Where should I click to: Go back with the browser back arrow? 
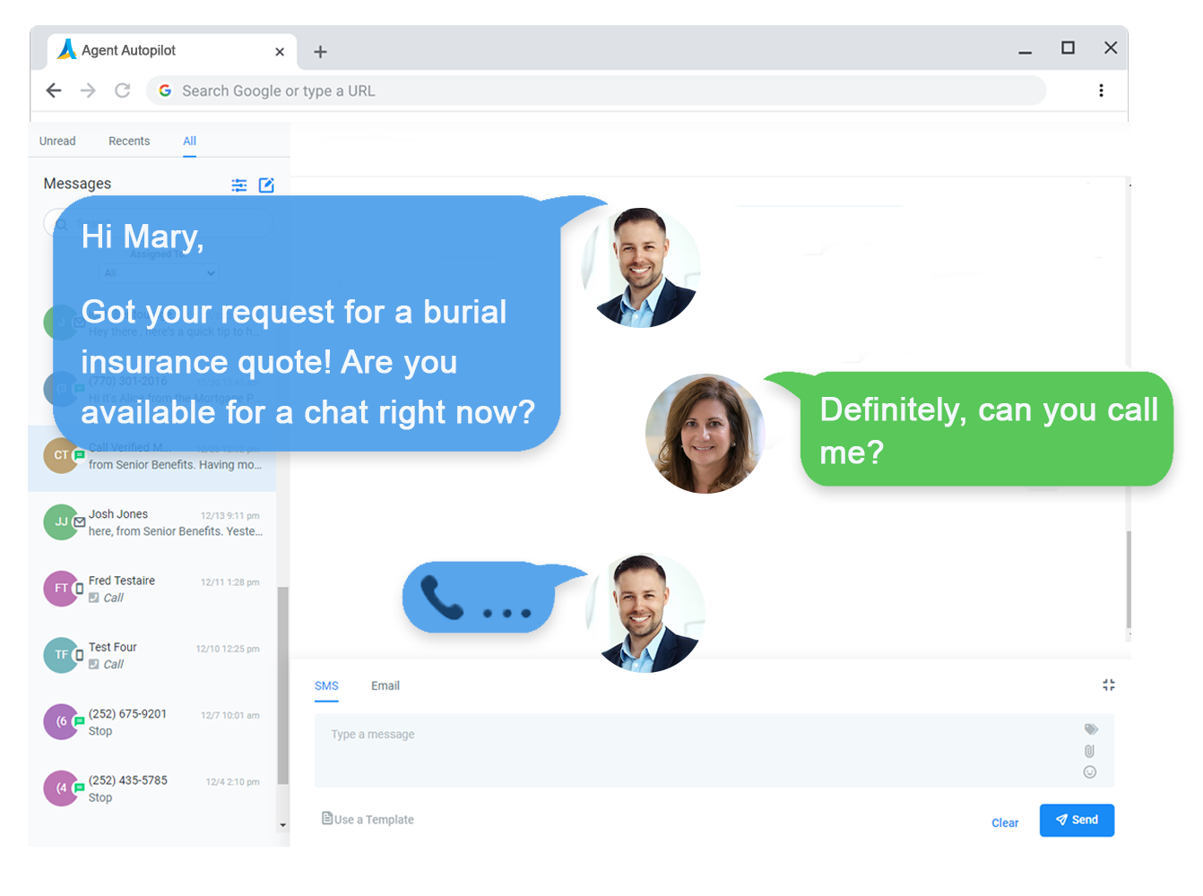click(54, 90)
